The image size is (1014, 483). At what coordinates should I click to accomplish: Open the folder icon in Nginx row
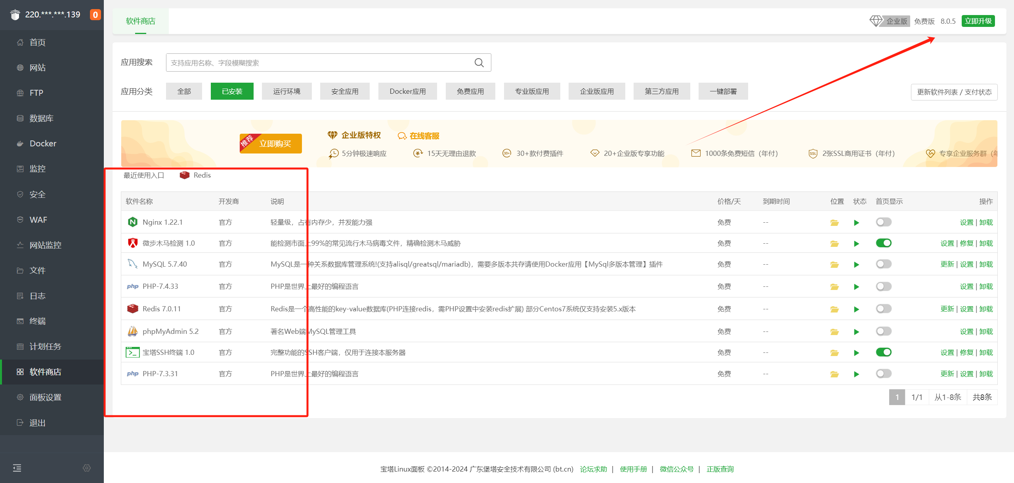[x=834, y=223]
